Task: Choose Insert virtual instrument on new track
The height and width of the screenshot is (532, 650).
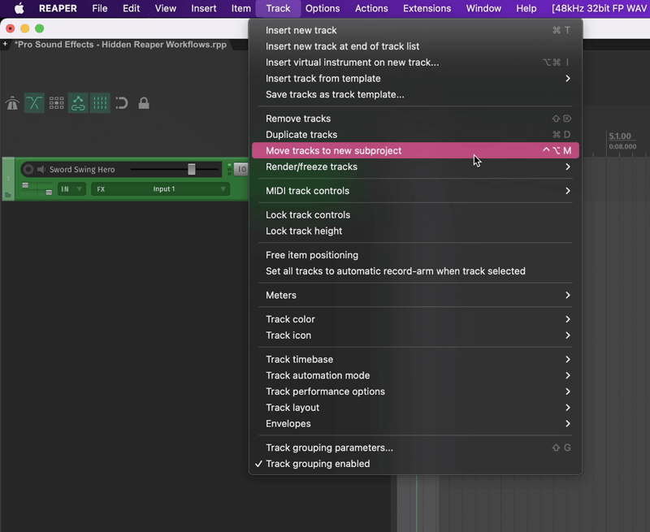Action: tap(415, 63)
